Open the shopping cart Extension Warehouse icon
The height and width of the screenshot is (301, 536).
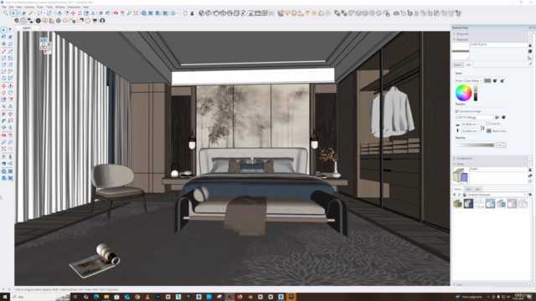95,21
